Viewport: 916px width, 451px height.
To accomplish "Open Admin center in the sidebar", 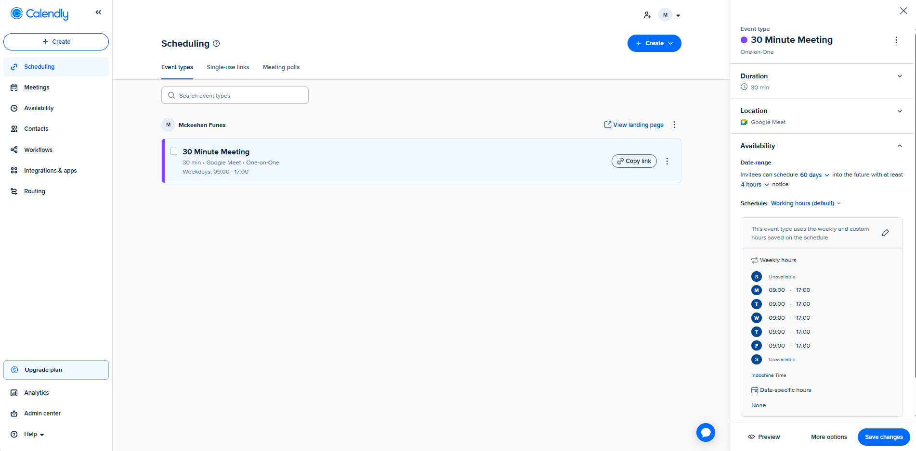I will tap(56, 413).
